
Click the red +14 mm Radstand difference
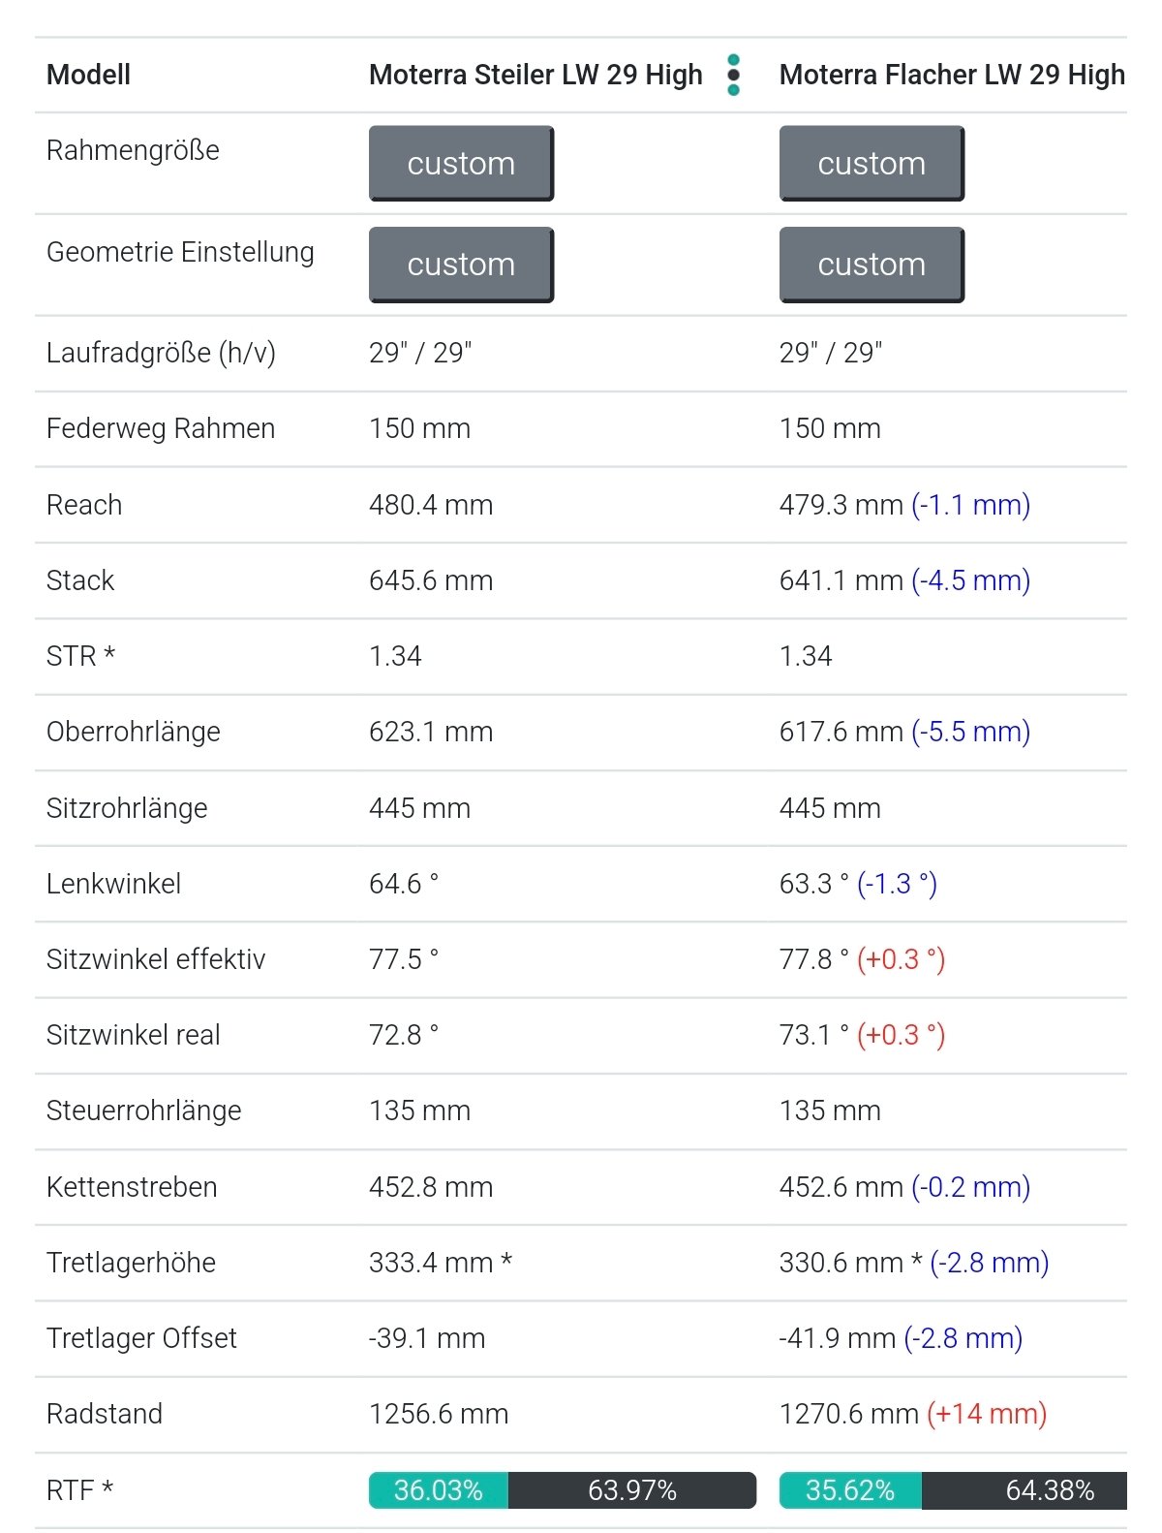(x=987, y=1414)
